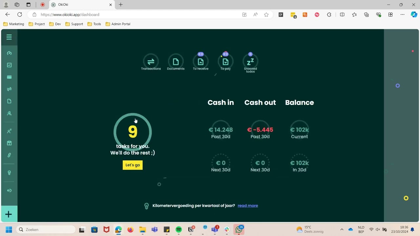Screen dimensions: 420x236
Task: Open Edge Settings and more ellipsis
Action: coord(402,14)
